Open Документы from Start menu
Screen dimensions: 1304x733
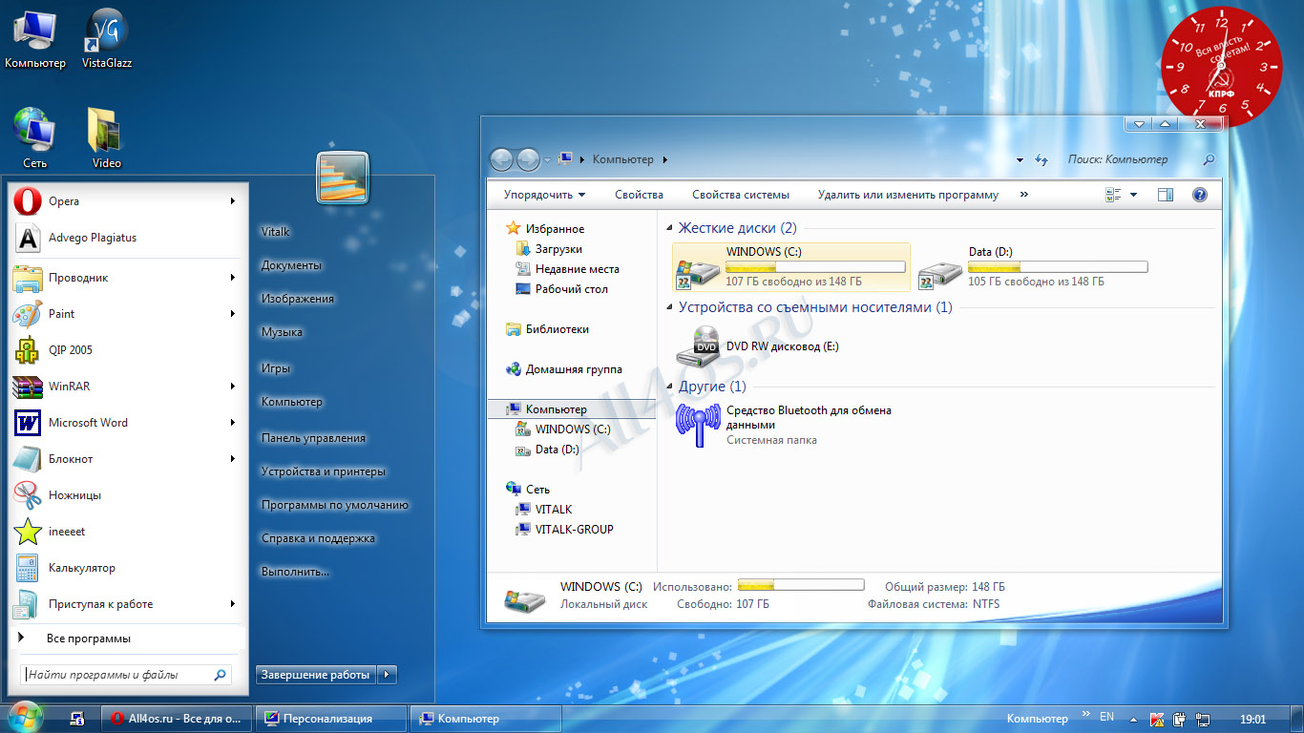pos(291,265)
